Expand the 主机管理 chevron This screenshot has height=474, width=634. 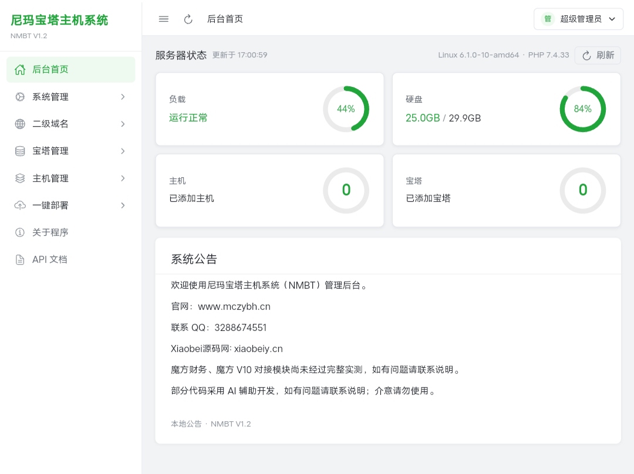[x=123, y=178]
